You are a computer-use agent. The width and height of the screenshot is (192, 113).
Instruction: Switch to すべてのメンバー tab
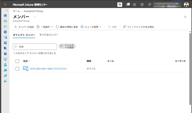tap(49, 35)
